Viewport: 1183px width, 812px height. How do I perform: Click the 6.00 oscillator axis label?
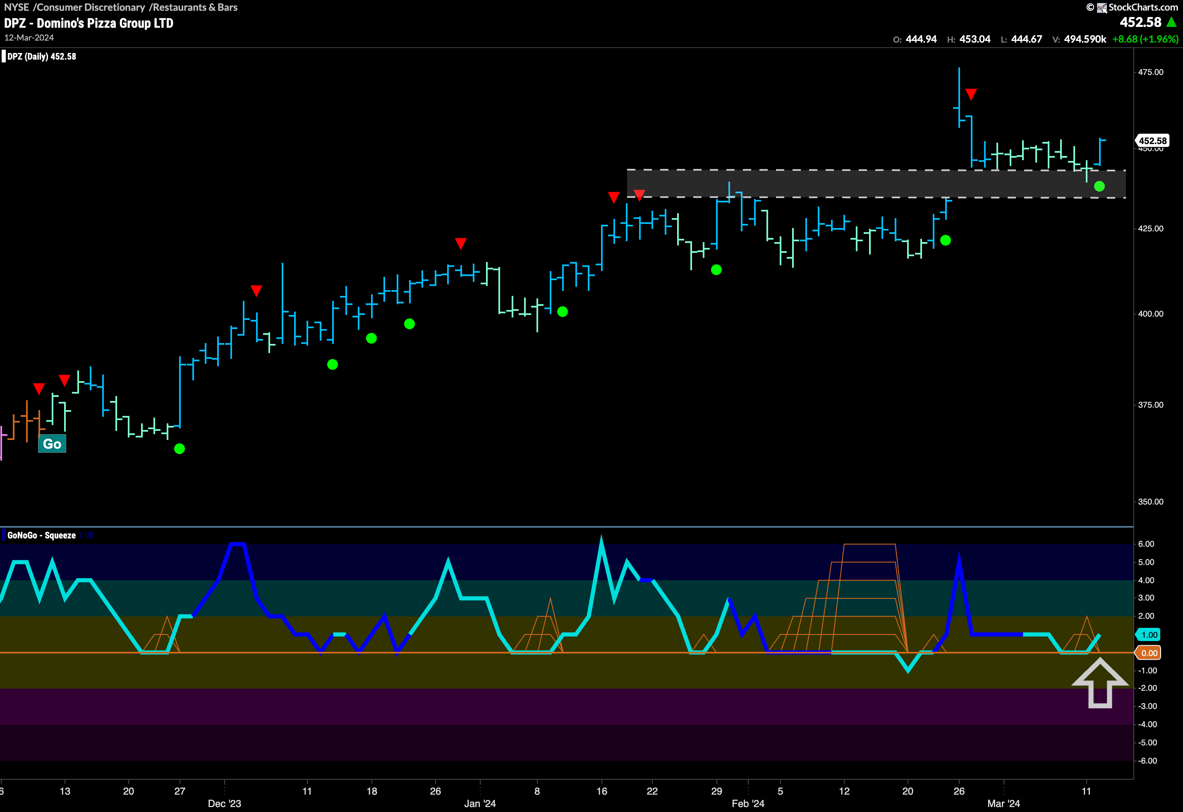(1146, 544)
